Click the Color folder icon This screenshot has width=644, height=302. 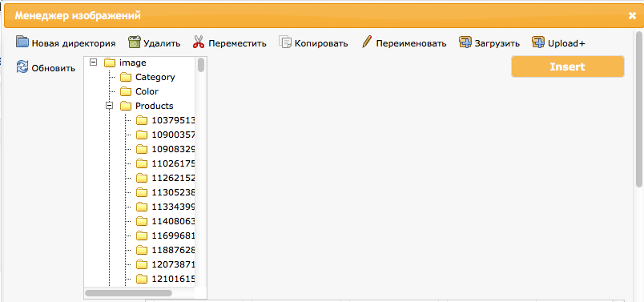click(125, 91)
